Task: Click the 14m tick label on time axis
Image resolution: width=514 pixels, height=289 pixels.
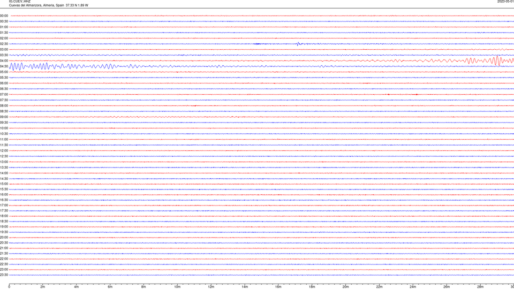Action: click(245, 287)
